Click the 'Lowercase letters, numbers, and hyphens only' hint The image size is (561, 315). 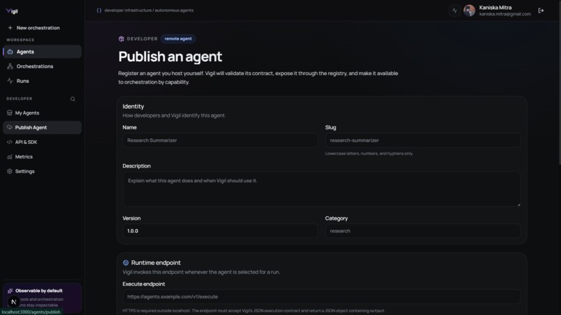point(369,154)
